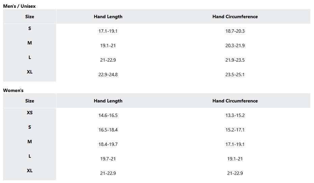Select Women's S hand length 16.5-18.4

[x=108, y=130]
